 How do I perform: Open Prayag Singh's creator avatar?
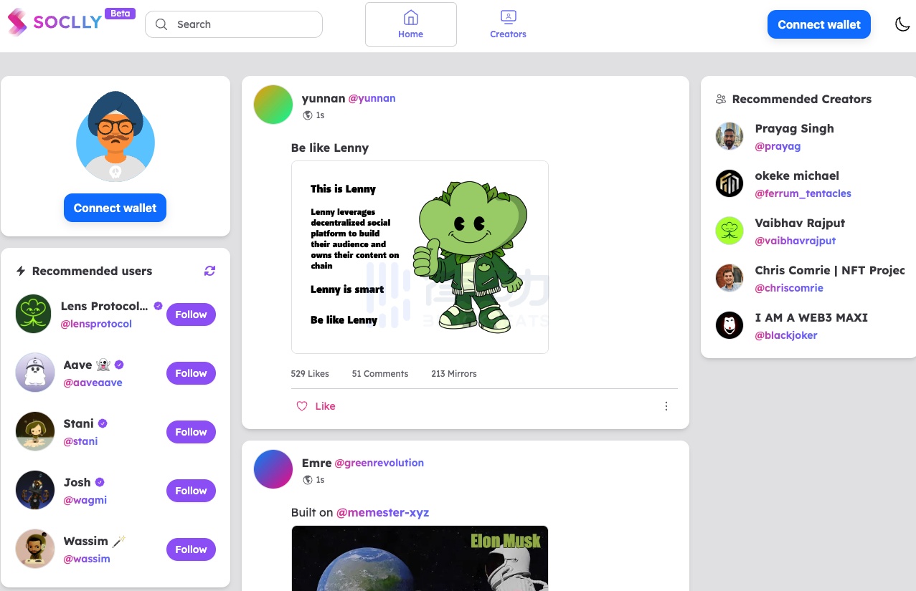click(x=730, y=136)
